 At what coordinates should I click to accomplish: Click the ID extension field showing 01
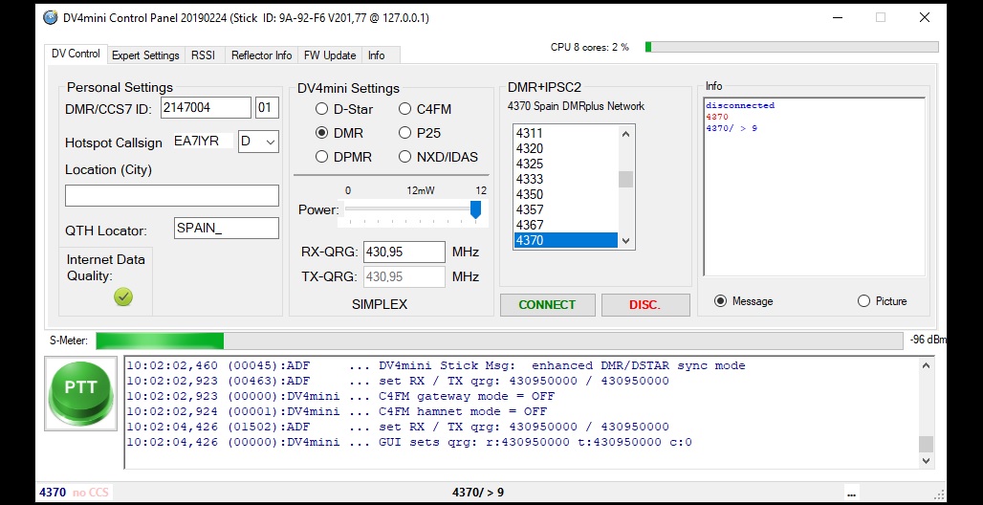pyautogui.click(x=267, y=108)
